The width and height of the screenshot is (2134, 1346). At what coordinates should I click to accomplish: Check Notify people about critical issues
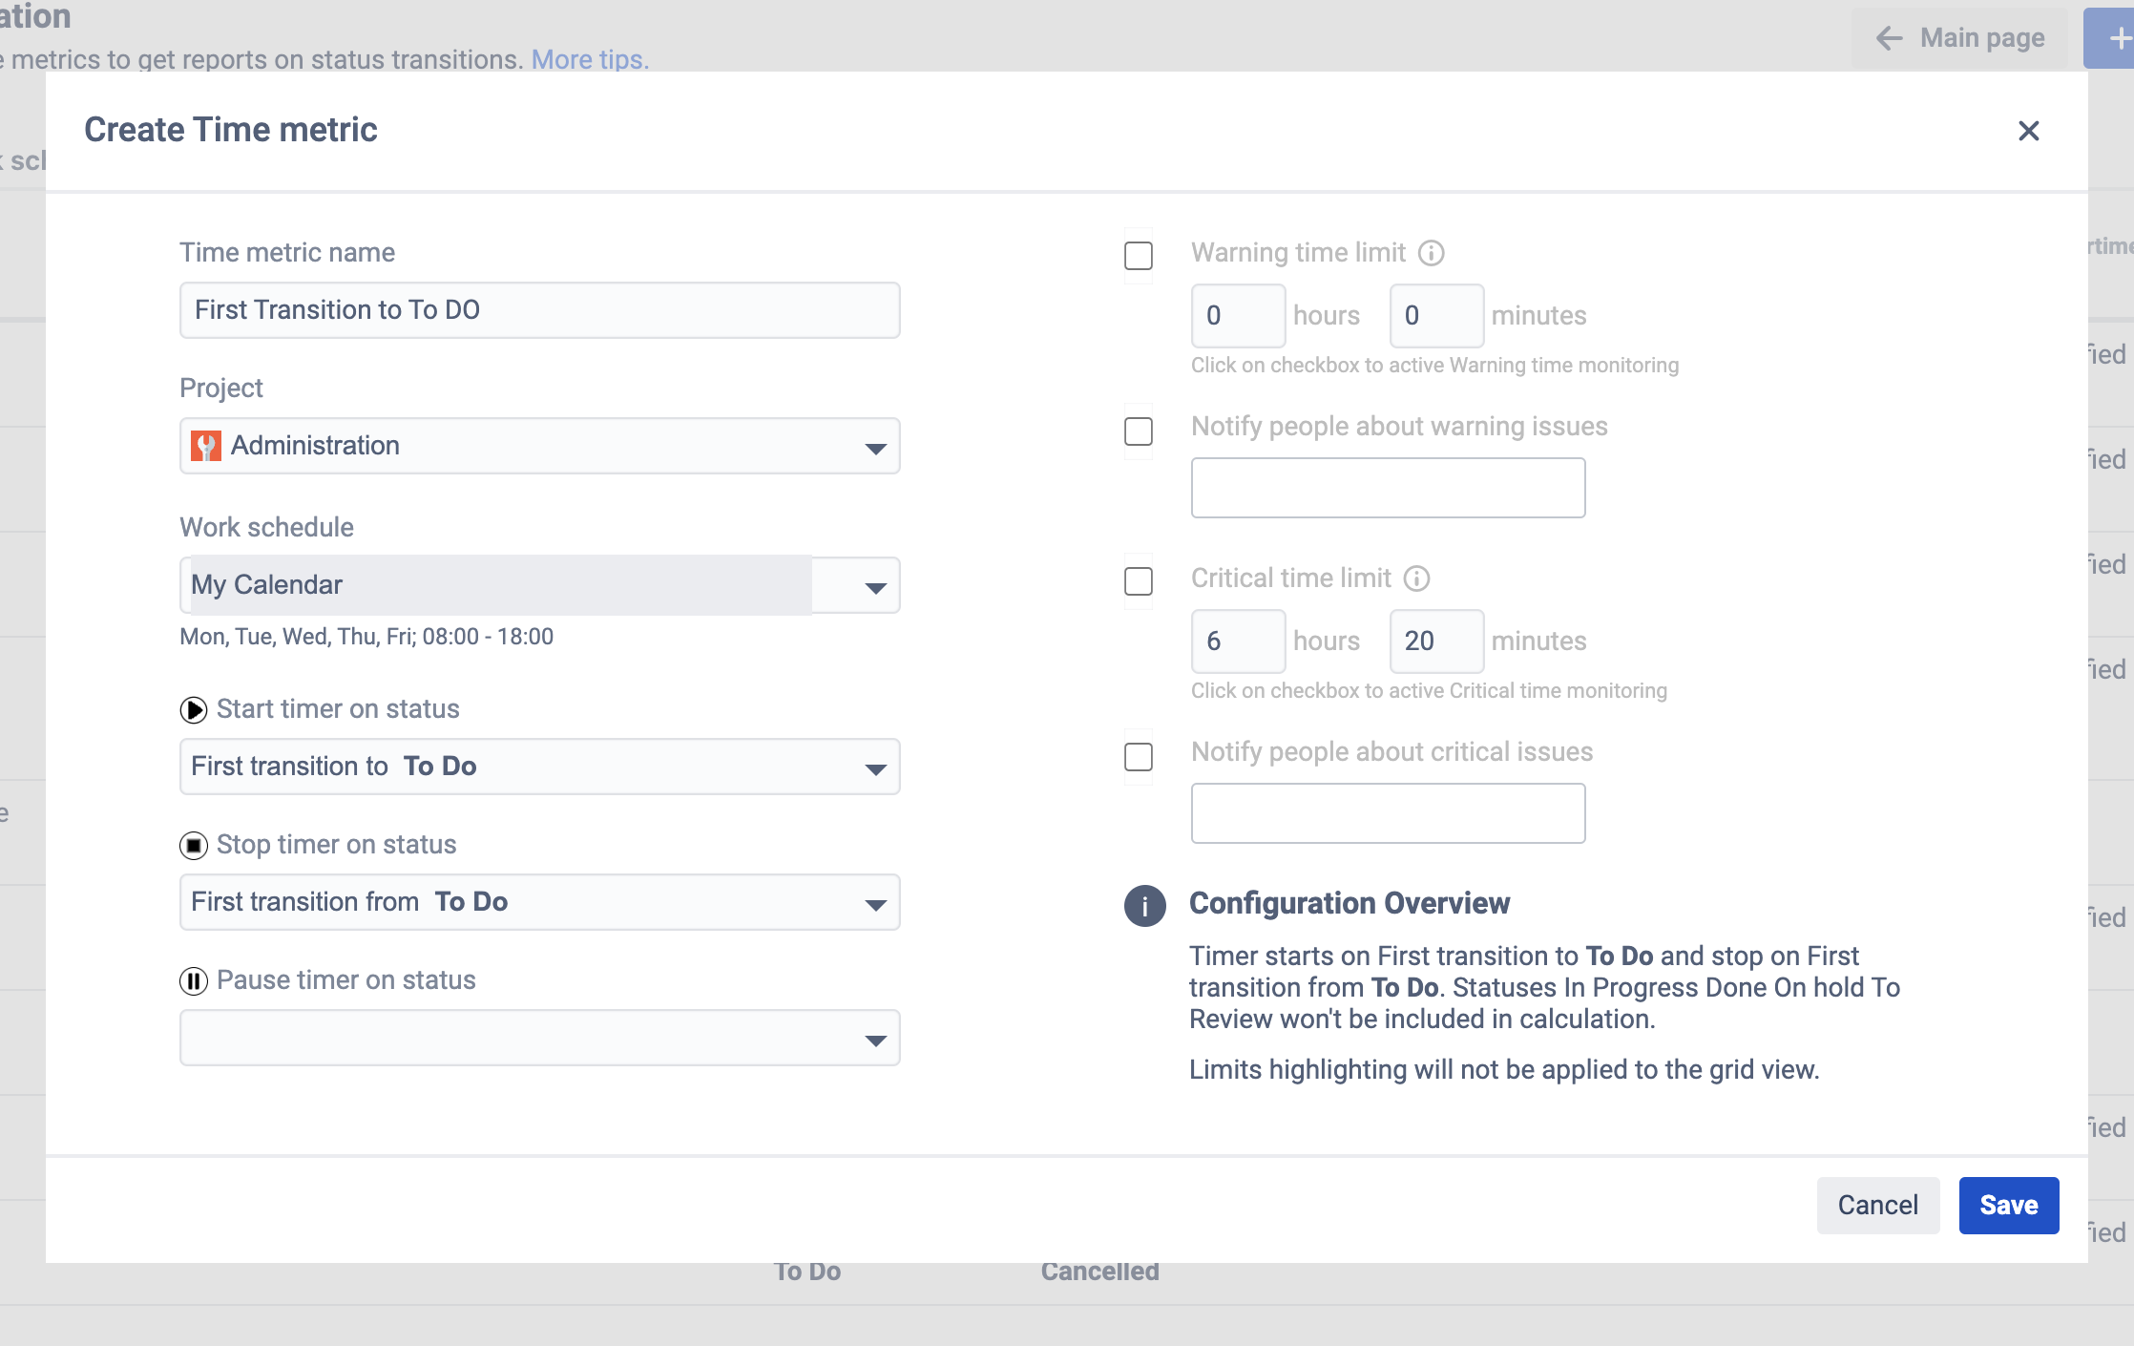tap(1139, 757)
